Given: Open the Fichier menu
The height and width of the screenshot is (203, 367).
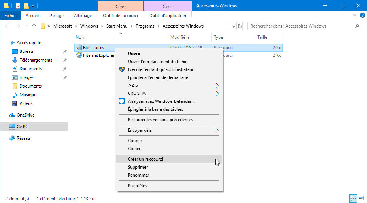Looking at the screenshot, I should coord(11,16).
